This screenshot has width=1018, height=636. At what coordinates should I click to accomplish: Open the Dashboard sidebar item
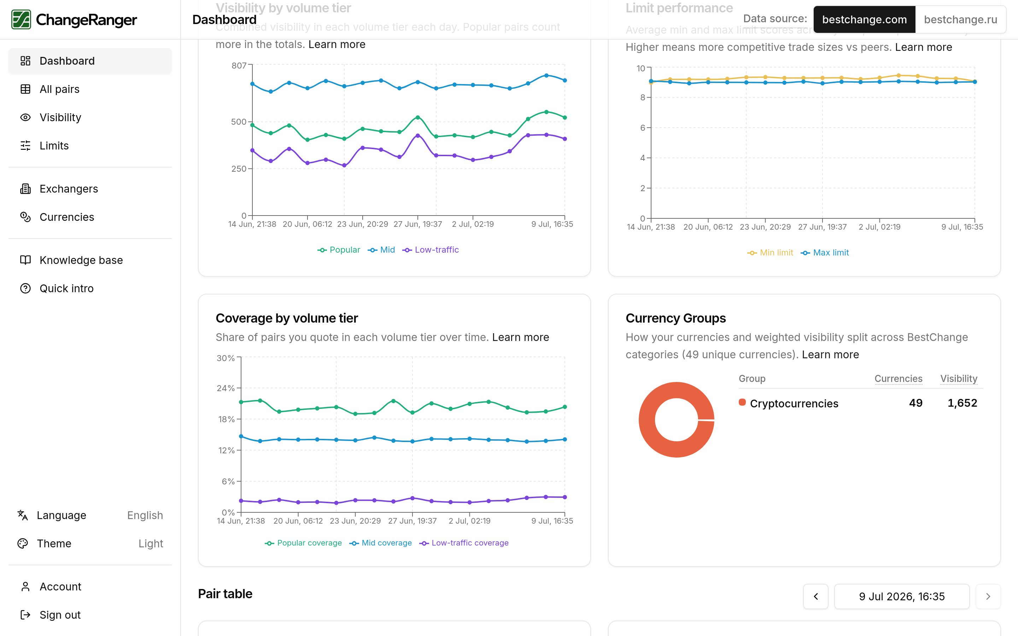tap(90, 61)
